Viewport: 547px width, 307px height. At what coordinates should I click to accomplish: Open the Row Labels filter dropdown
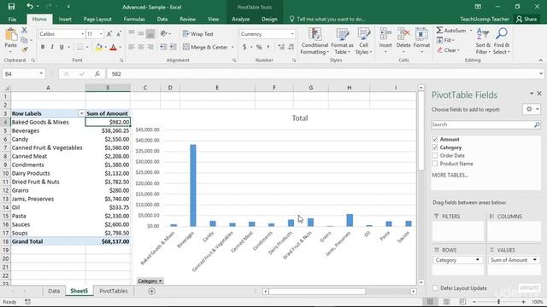(x=81, y=113)
